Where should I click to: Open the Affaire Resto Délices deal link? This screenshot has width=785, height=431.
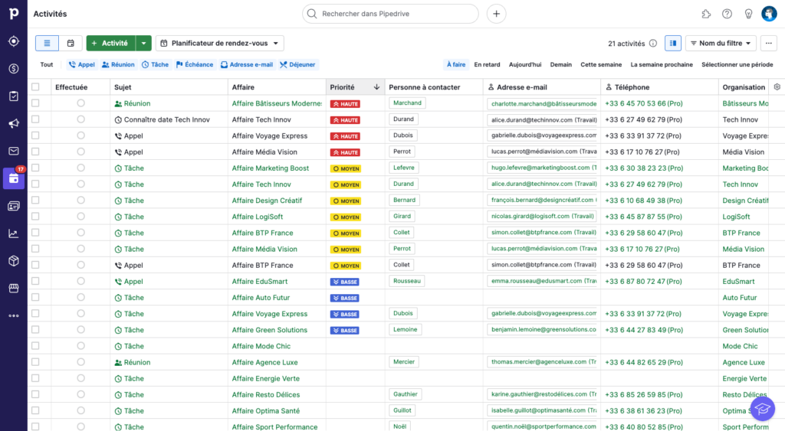tap(266, 394)
